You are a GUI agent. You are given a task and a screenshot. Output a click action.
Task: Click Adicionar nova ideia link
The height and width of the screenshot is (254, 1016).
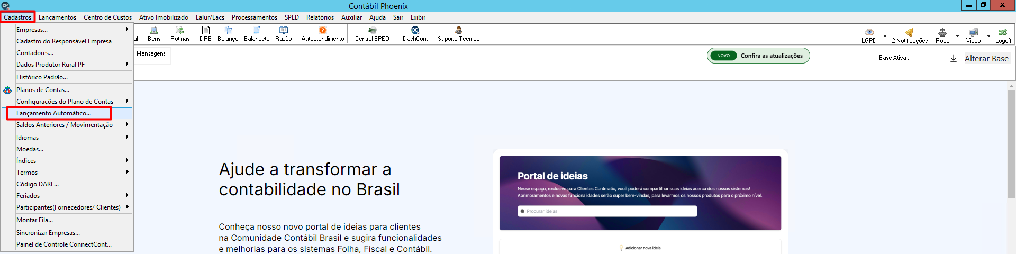(640, 248)
